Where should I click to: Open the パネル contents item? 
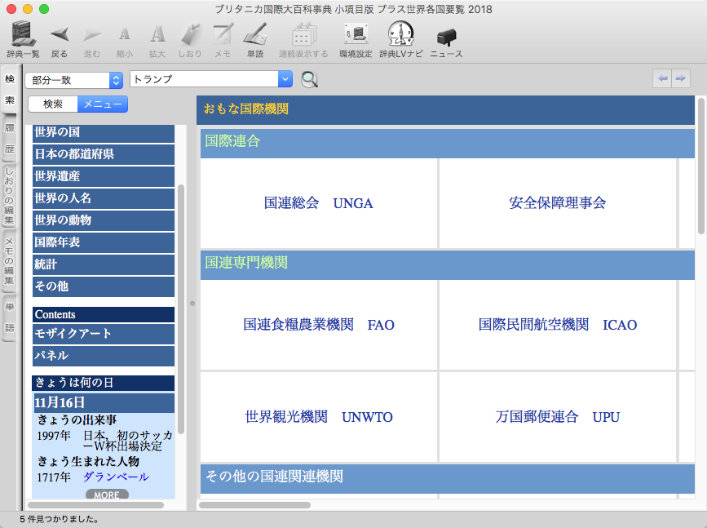[104, 356]
